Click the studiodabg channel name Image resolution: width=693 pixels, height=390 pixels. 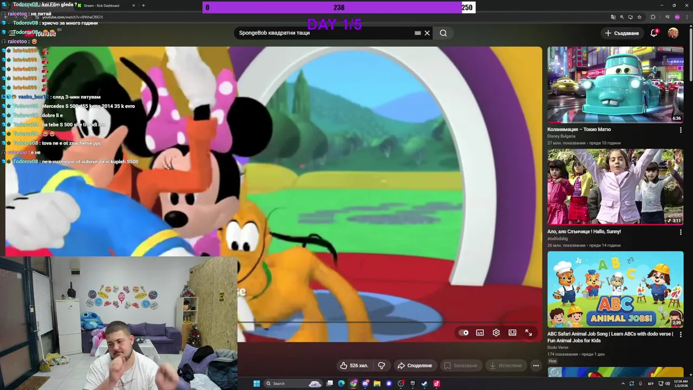tap(557, 238)
